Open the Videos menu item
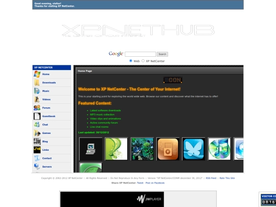276x207 pixels. pyautogui.click(x=47, y=100)
